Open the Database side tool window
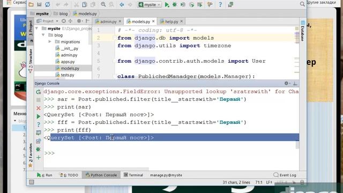 [x=303, y=31]
